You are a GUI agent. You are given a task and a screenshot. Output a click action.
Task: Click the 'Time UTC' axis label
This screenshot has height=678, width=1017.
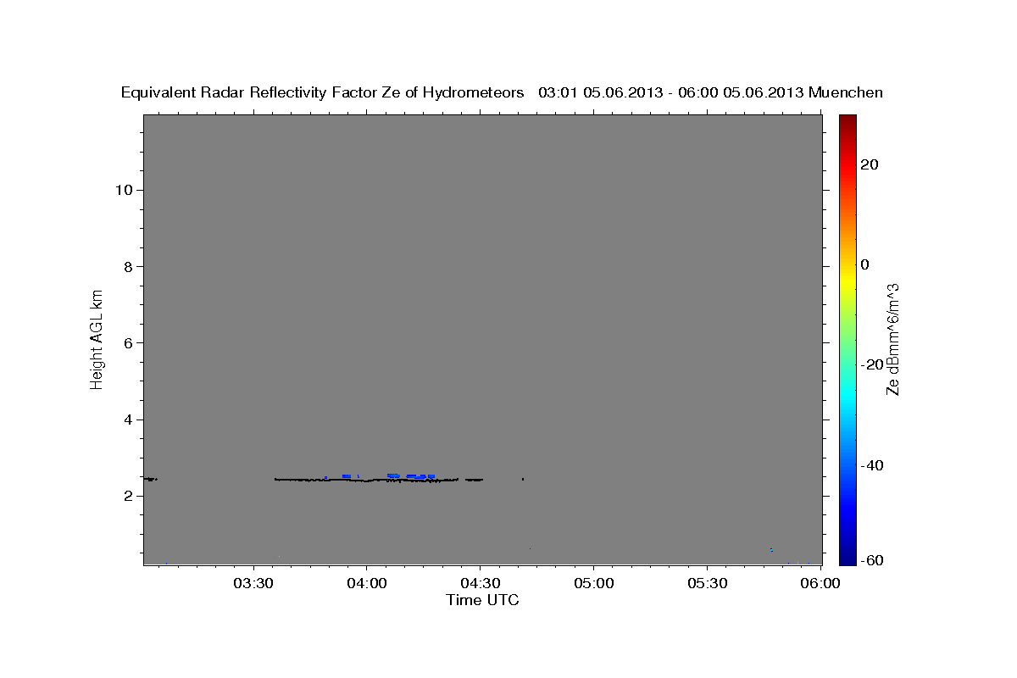pos(482,600)
